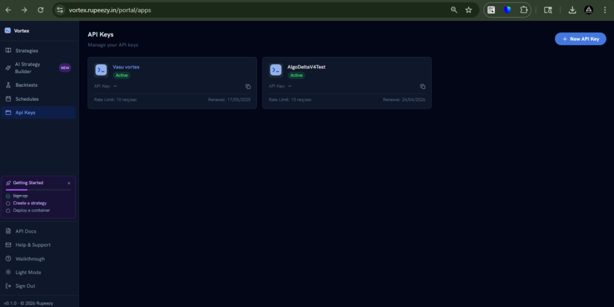Click the Getting Started progress bar
The width and height of the screenshot is (614, 307).
click(x=38, y=189)
